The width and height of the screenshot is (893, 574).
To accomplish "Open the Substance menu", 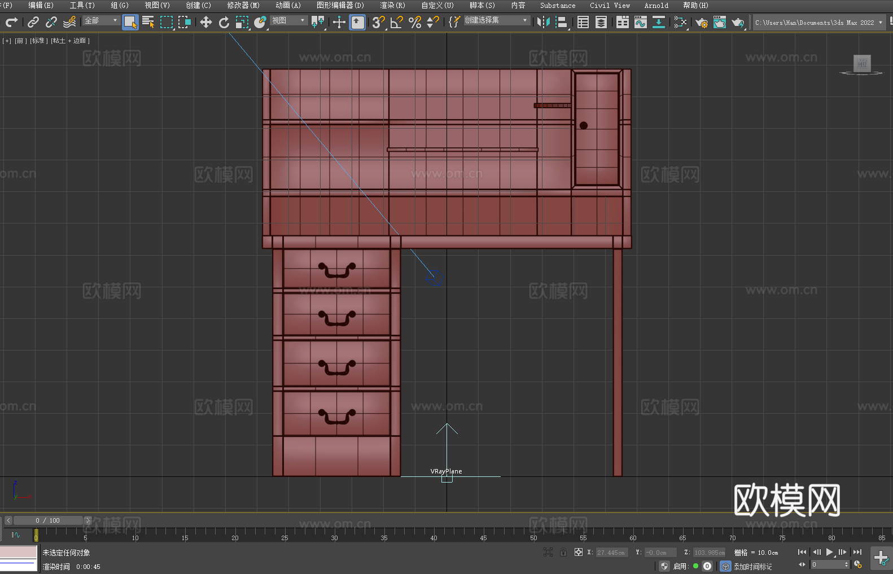I will tap(558, 5).
